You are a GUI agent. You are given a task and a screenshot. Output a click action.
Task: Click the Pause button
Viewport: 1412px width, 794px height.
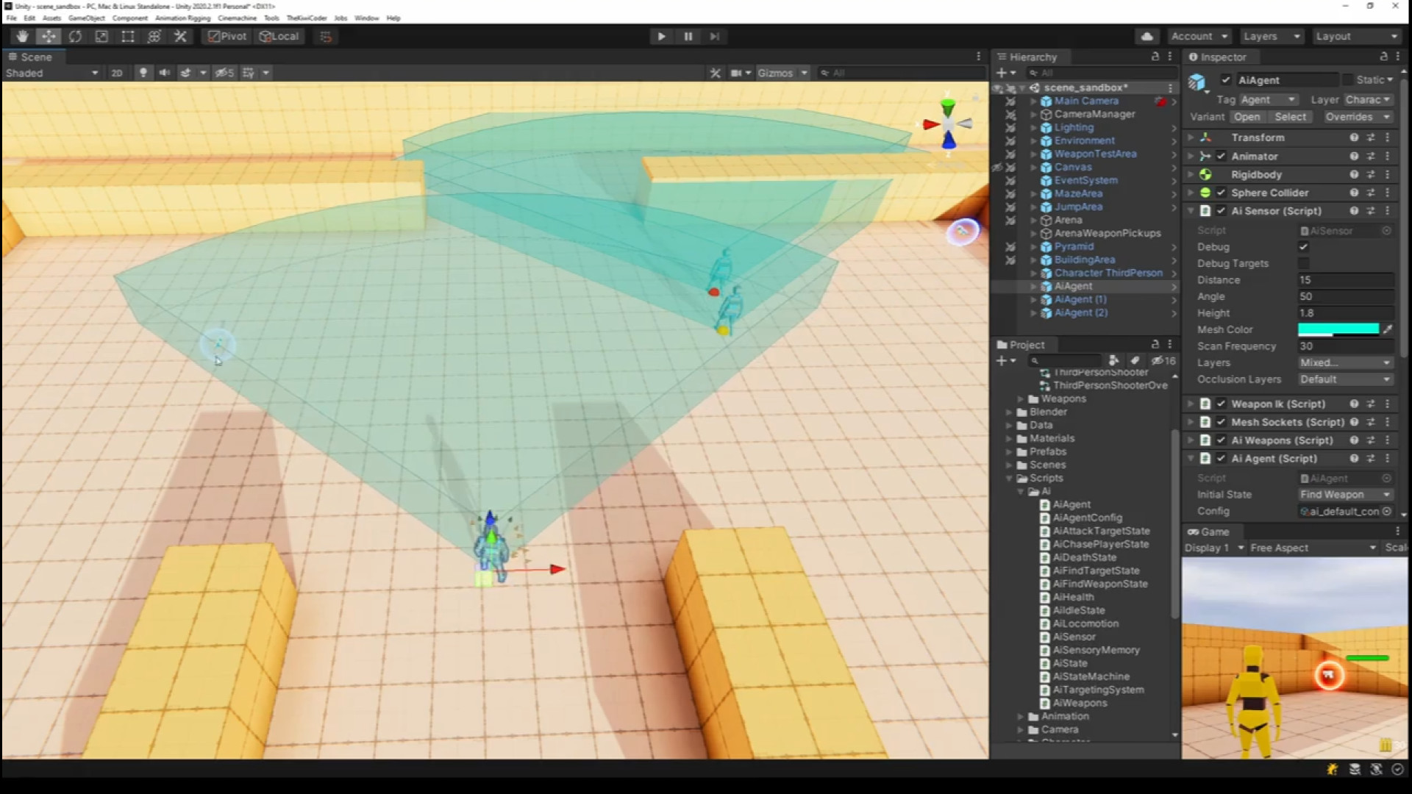(x=688, y=36)
